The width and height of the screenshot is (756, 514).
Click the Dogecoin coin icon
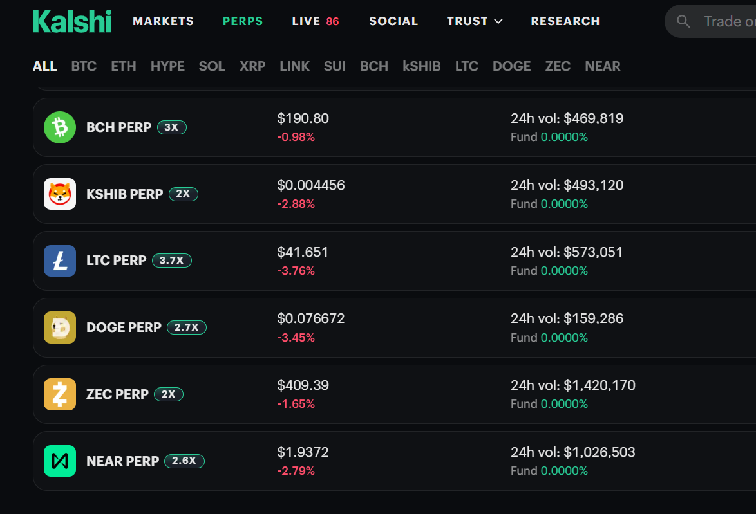pyautogui.click(x=60, y=327)
